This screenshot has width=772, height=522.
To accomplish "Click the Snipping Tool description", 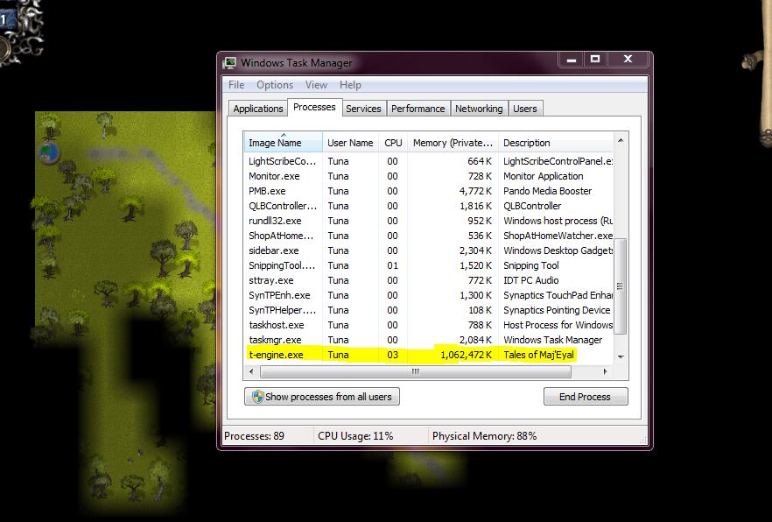I will coord(531,265).
